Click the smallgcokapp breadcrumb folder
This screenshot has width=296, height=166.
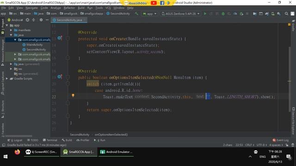(92, 13)
